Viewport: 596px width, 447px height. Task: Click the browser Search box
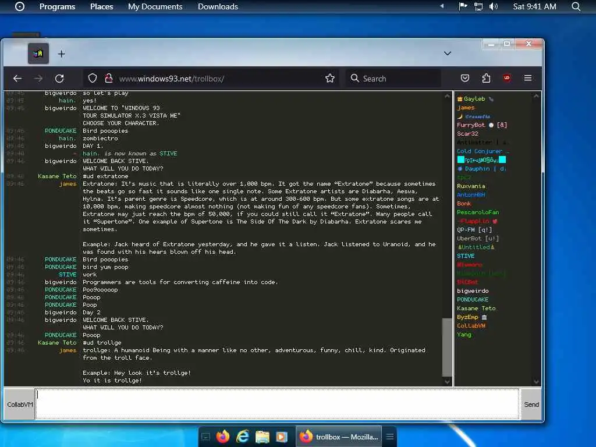coord(393,79)
